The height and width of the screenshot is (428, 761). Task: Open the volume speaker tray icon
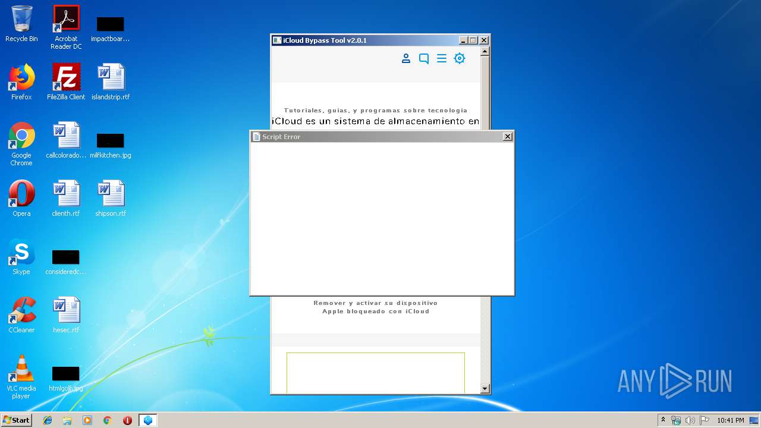pyautogui.click(x=690, y=420)
